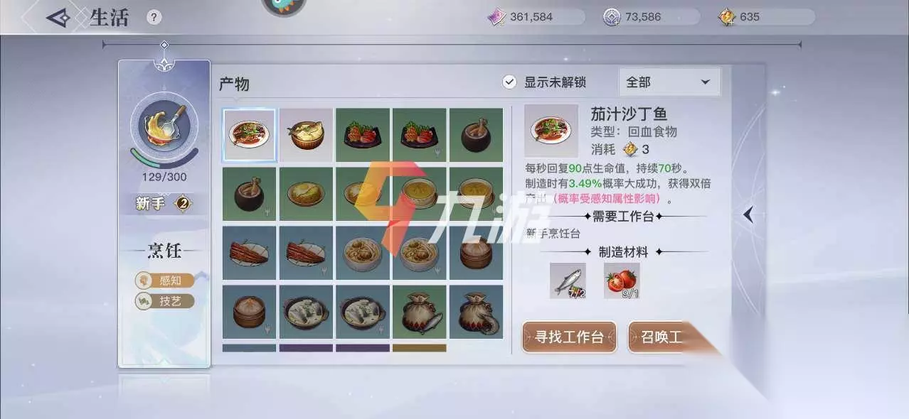Pick the first grilled eel recipe icon
The image size is (909, 419).
(249, 253)
